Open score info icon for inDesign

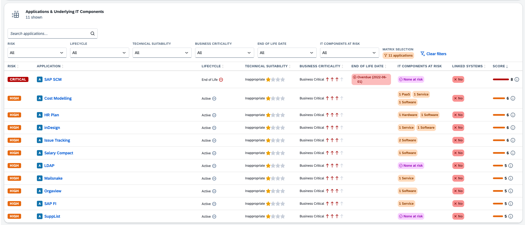pos(513,128)
